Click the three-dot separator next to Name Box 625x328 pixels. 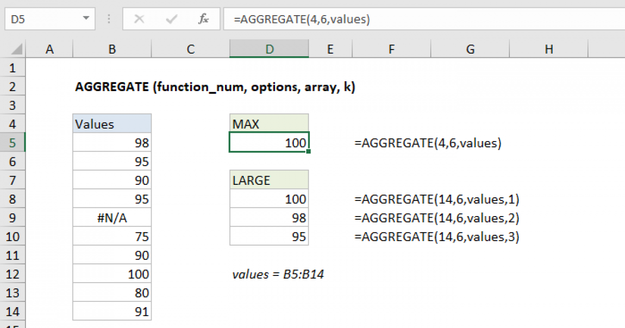(108, 19)
